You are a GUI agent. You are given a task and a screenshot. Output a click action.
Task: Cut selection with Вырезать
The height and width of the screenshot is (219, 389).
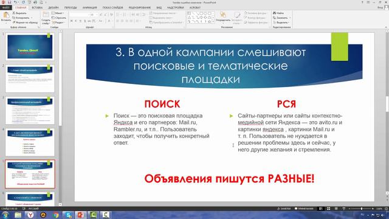click(x=19, y=13)
